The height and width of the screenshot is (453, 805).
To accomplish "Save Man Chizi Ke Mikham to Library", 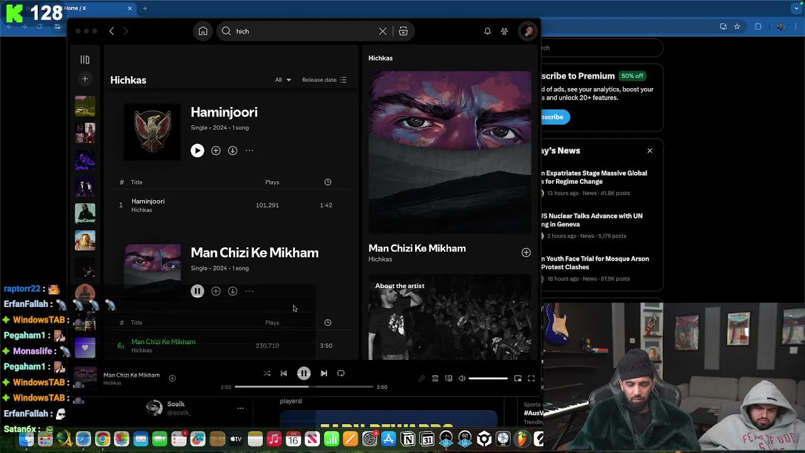I will pyautogui.click(x=216, y=291).
